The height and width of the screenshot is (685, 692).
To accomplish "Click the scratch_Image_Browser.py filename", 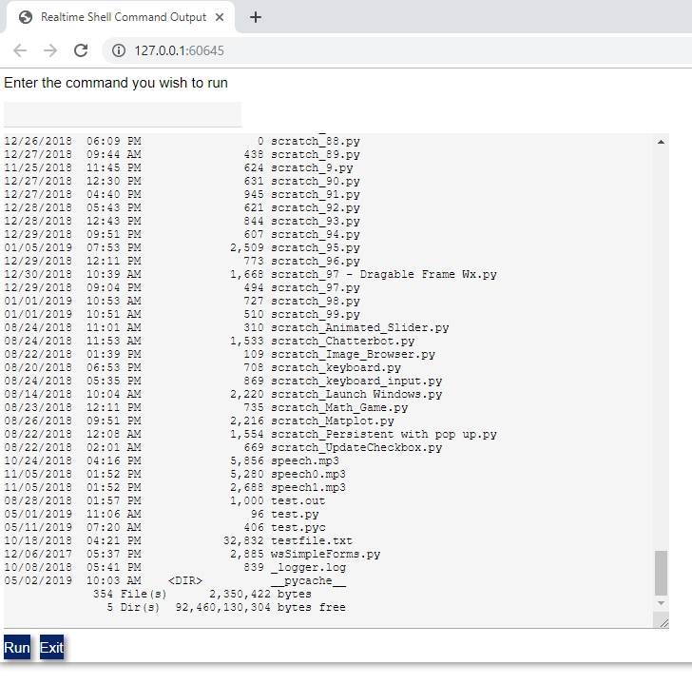I will click(x=353, y=354).
